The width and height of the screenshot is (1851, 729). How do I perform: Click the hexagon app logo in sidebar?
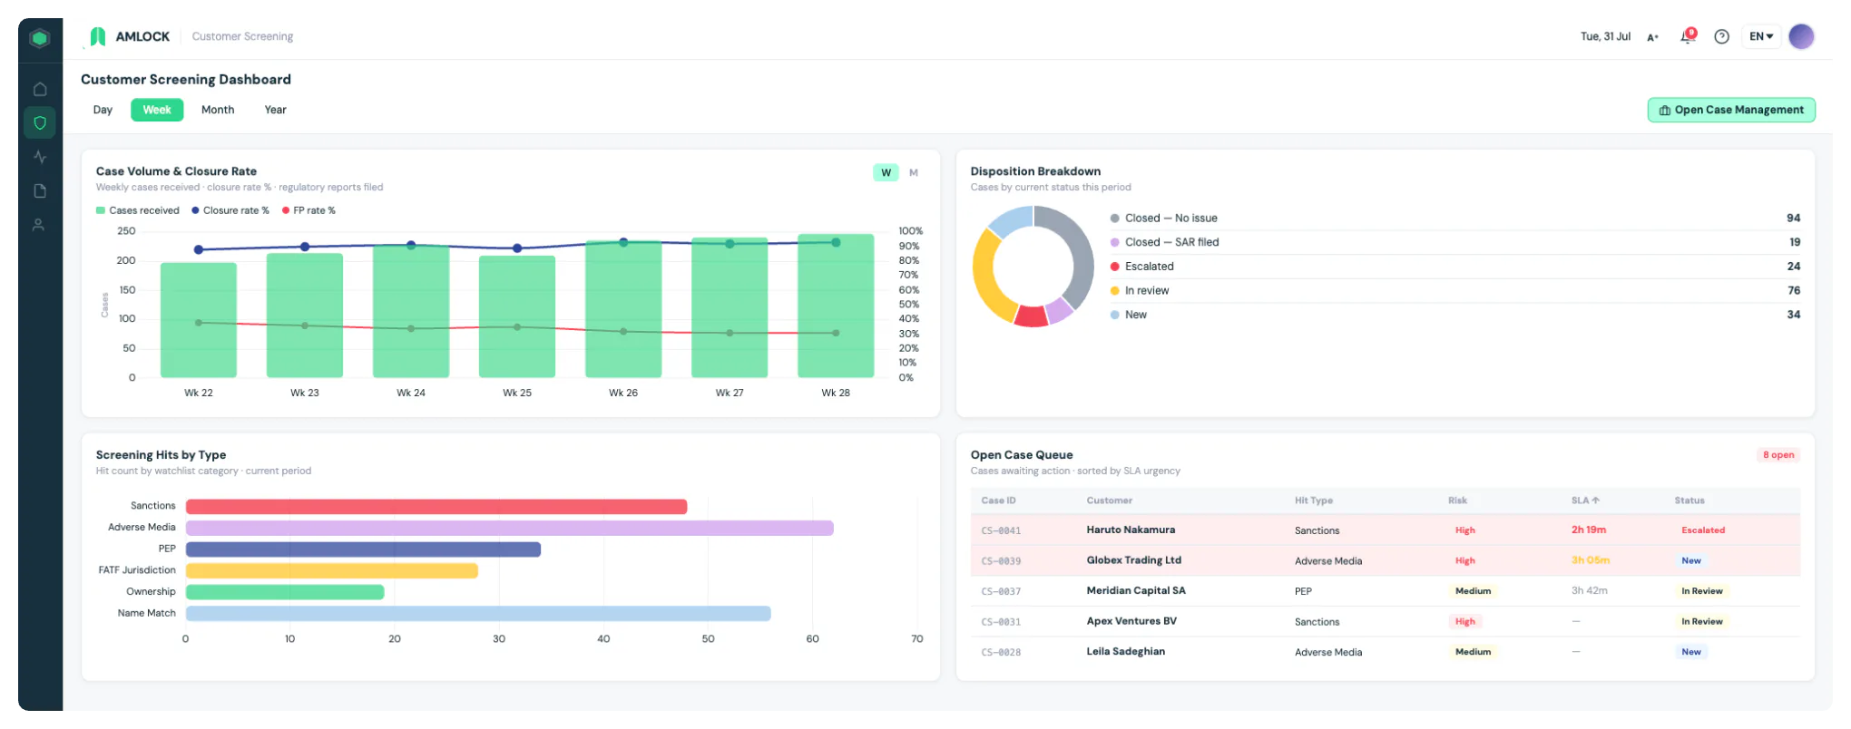pos(39,38)
